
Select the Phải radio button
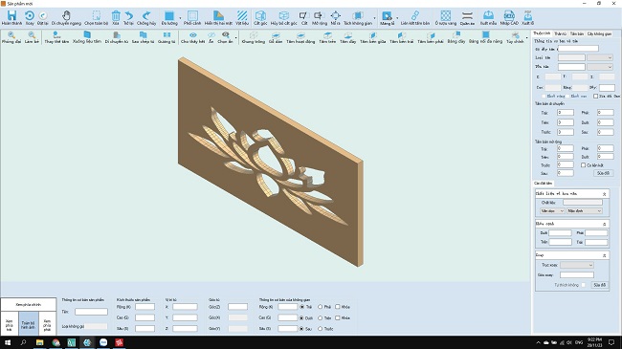coord(321,307)
